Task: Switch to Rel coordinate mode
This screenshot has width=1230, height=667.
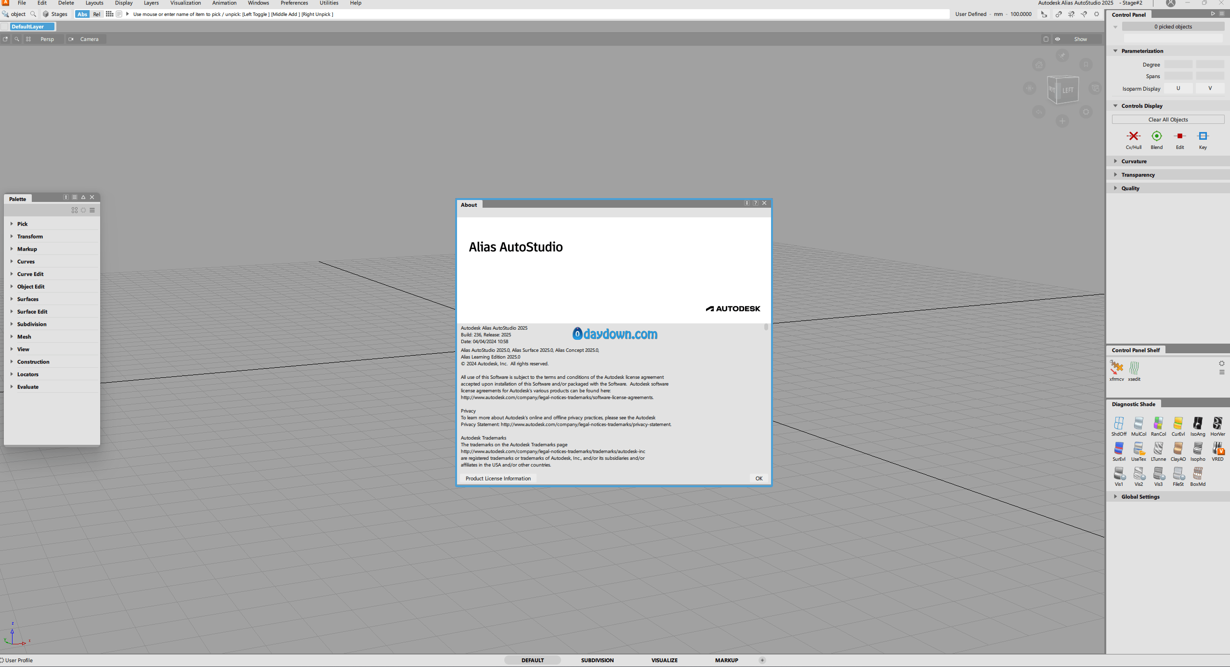Action: tap(96, 14)
